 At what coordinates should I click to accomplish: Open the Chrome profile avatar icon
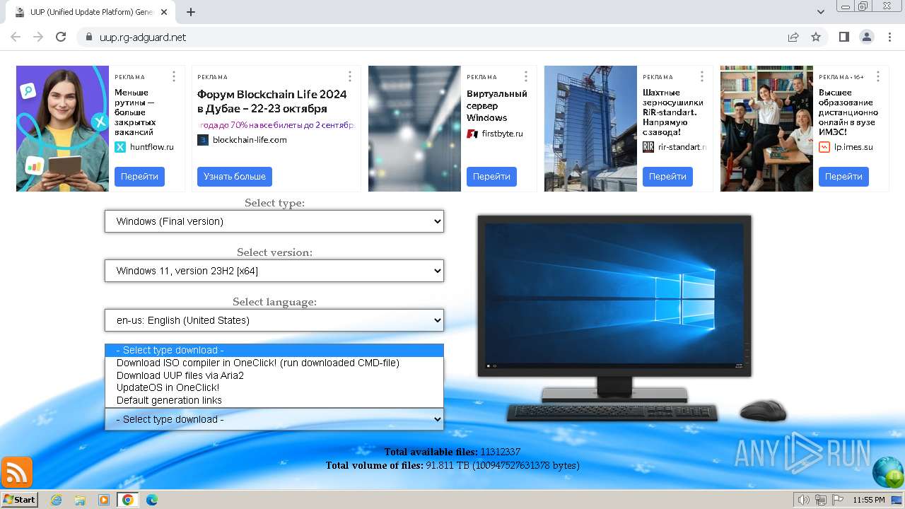click(866, 37)
